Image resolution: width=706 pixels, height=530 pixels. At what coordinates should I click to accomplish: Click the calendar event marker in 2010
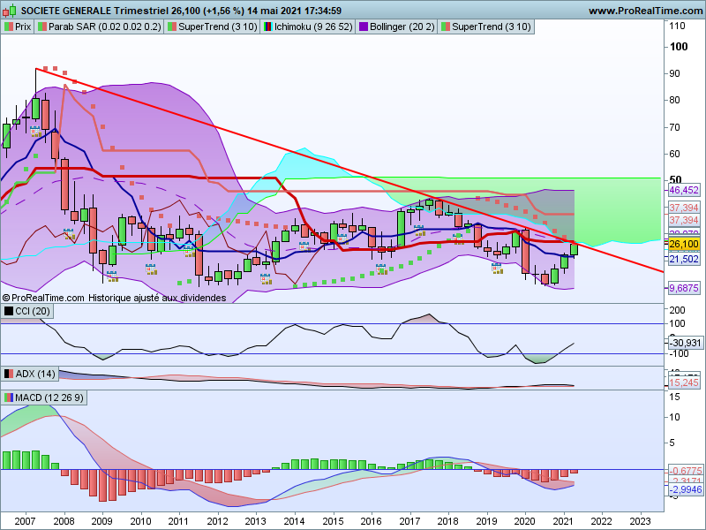pos(151,269)
